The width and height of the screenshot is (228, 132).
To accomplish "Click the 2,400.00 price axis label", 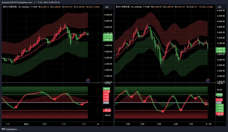I will 108,76.
